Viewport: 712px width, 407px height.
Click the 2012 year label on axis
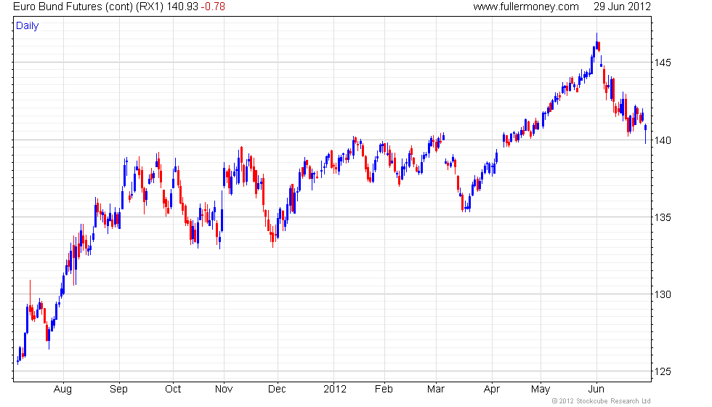[x=335, y=390]
